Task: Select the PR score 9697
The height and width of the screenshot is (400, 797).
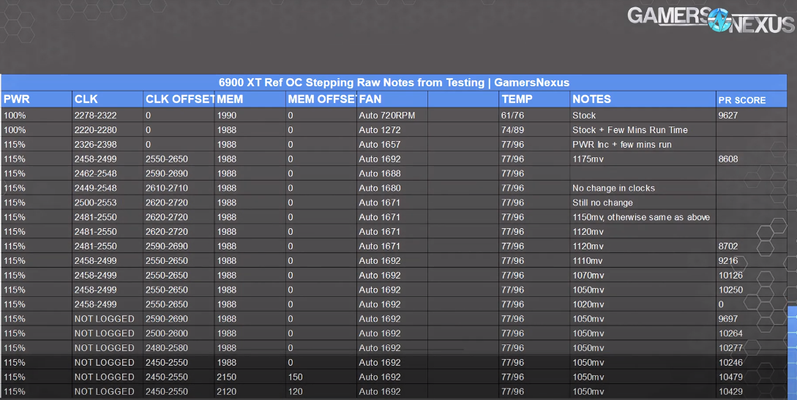Action: [728, 320]
